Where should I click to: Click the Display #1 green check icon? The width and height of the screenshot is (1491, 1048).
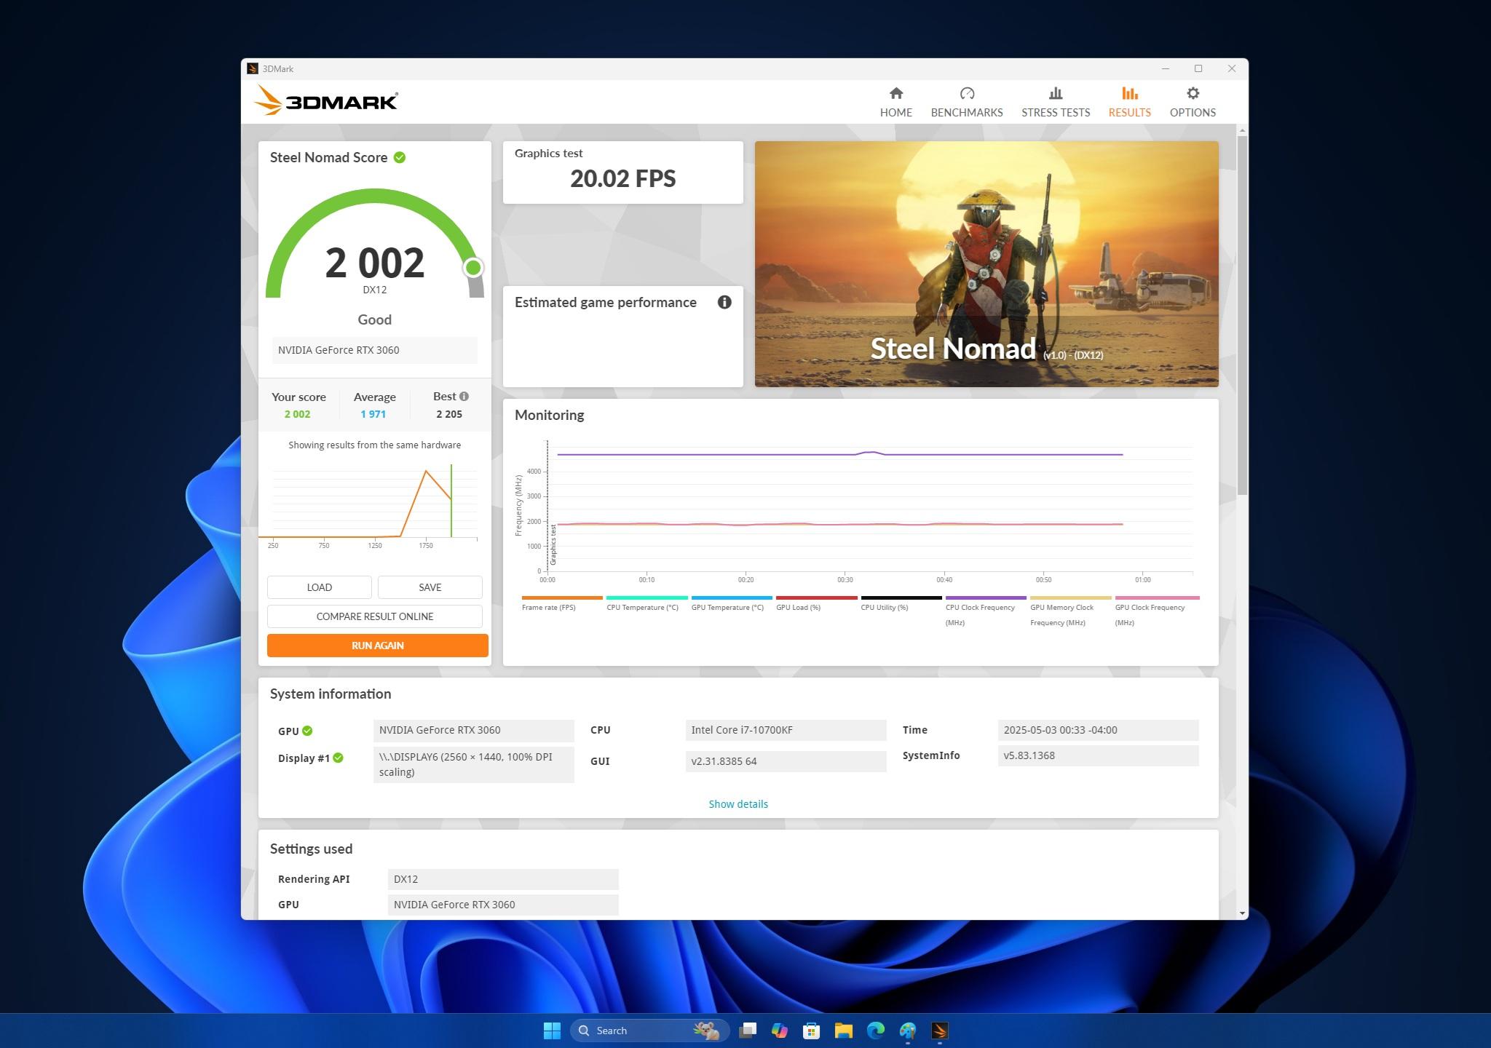coord(338,758)
